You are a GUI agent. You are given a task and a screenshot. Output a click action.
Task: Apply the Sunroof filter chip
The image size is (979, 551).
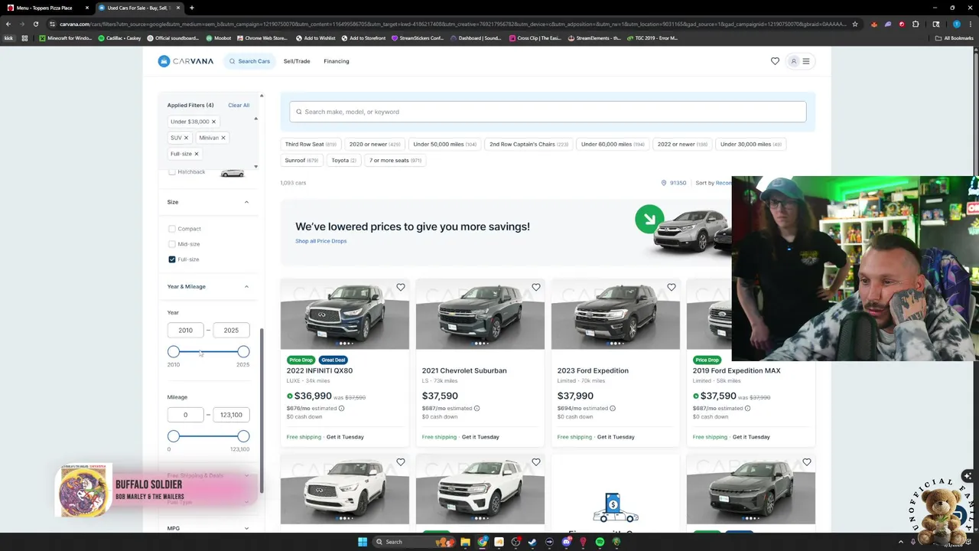point(301,160)
